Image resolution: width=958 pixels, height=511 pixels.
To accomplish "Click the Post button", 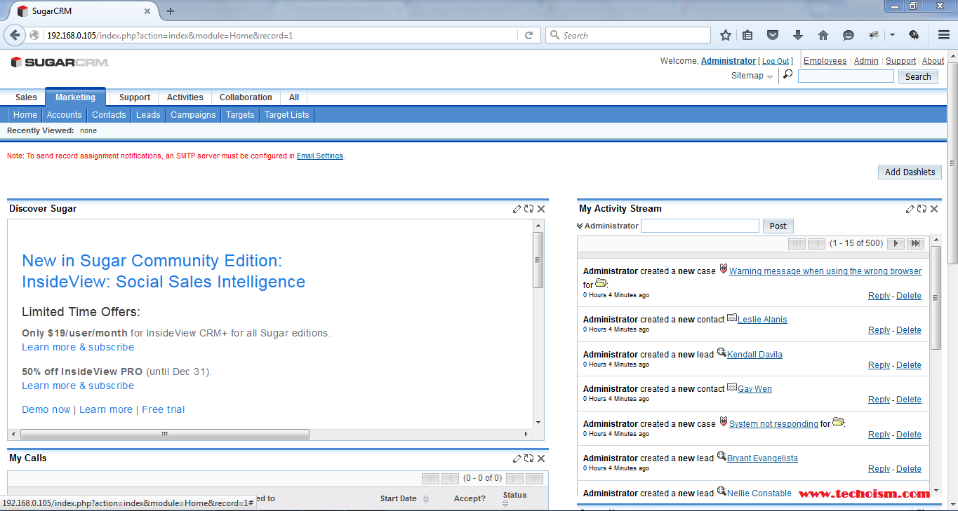I will (778, 226).
